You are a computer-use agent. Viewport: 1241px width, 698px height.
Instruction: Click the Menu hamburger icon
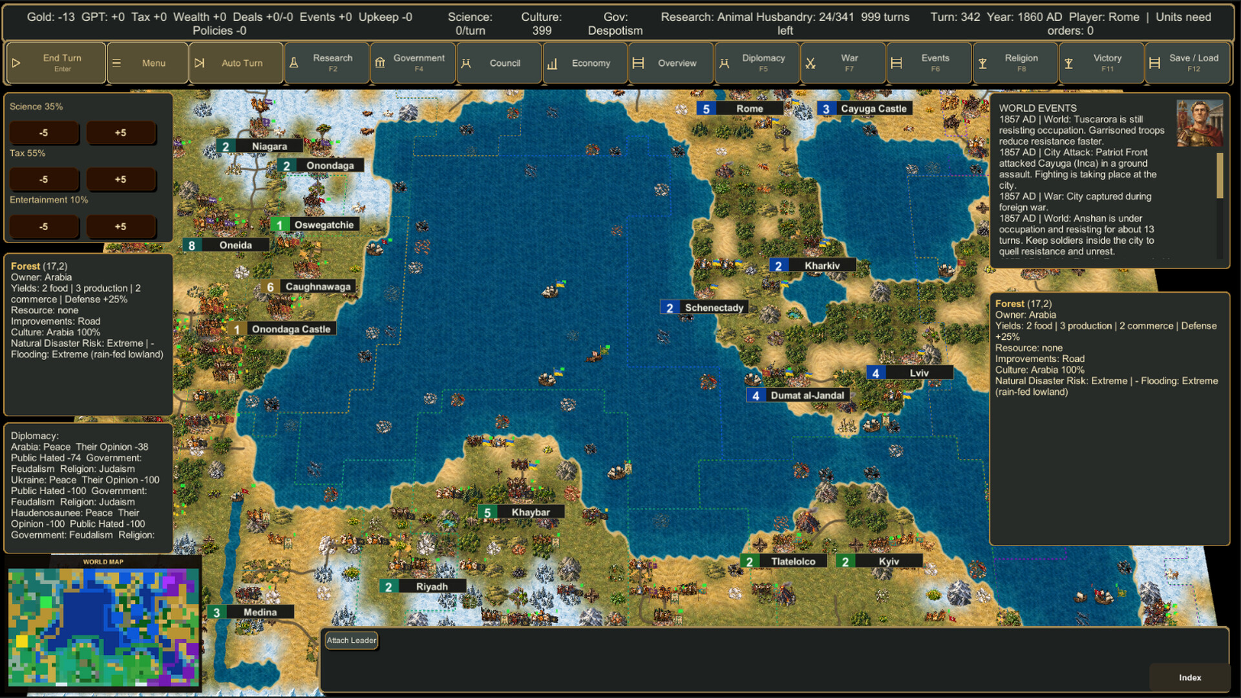pos(117,63)
